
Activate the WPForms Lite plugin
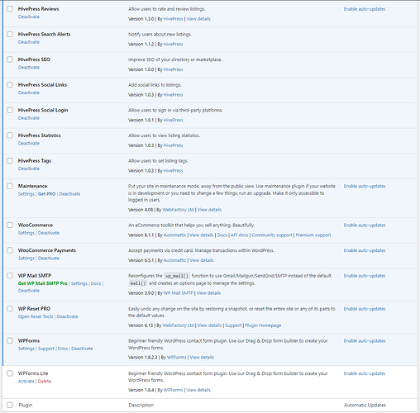coord(26,382)
